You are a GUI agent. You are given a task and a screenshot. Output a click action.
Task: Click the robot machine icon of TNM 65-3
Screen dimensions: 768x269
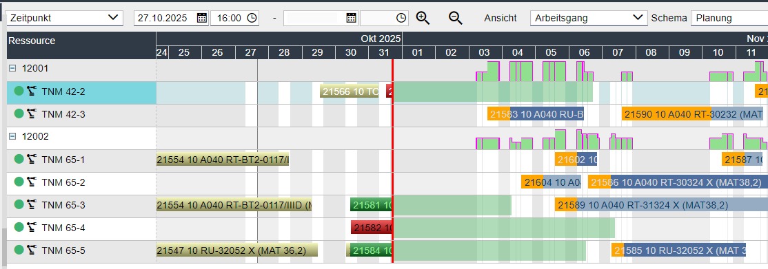pos(32,204)
